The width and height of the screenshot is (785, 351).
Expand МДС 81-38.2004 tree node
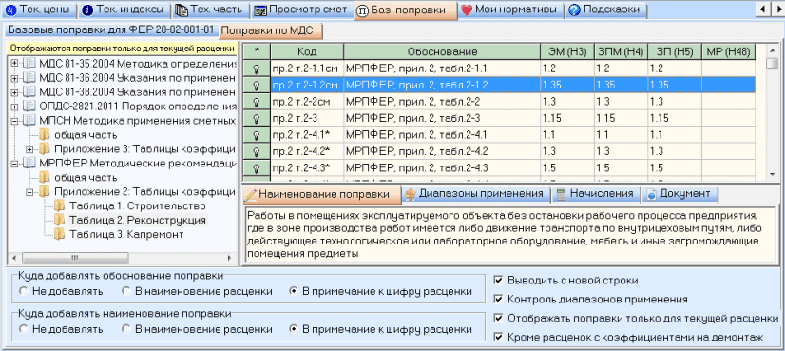14,91
